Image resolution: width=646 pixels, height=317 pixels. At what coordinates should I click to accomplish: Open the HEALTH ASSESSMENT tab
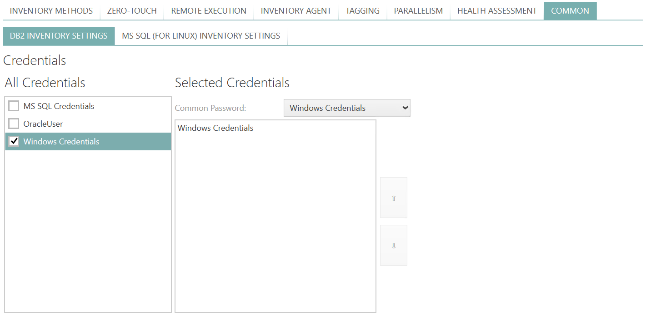click(x=496, y=10)
